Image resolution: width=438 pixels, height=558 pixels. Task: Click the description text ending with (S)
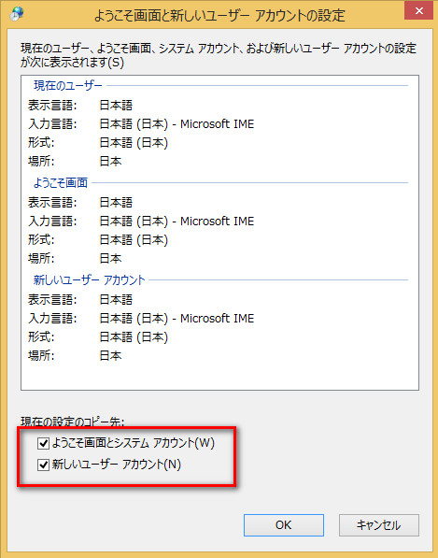tap(219, 55)
